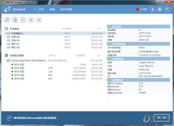Click the 10444 cylinders value
The image size is (174, 126).
142,93
